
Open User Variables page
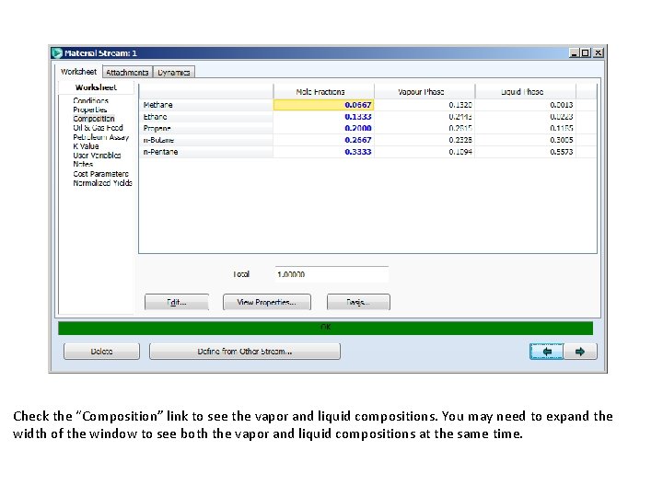coord(97,156)
